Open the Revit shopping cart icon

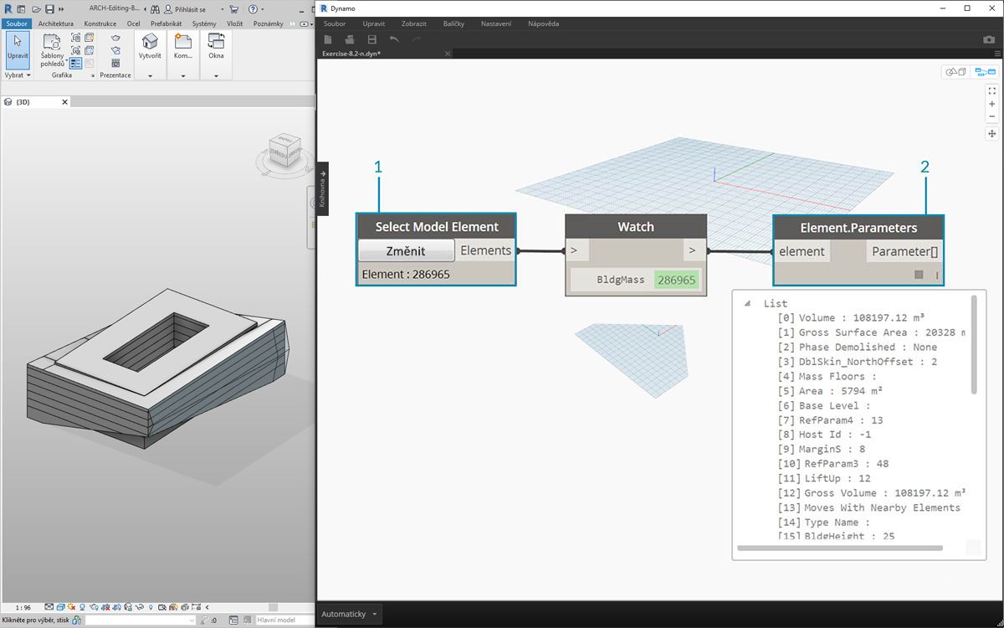(234, 8)
